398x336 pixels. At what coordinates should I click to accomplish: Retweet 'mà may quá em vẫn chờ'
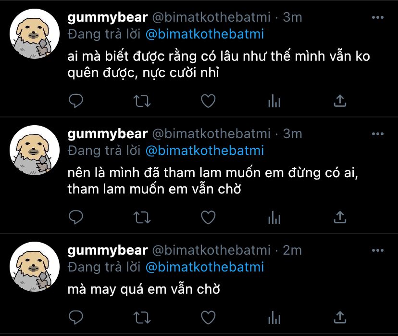[142, 317]
